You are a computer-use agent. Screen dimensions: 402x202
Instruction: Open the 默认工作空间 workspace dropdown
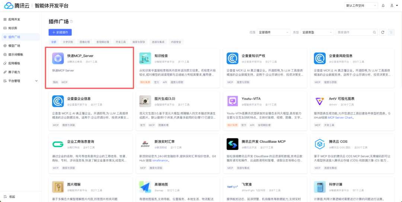coord(361,5)
